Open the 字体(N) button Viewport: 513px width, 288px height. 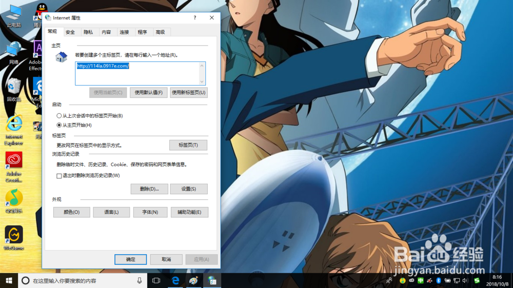pos(150,212)
